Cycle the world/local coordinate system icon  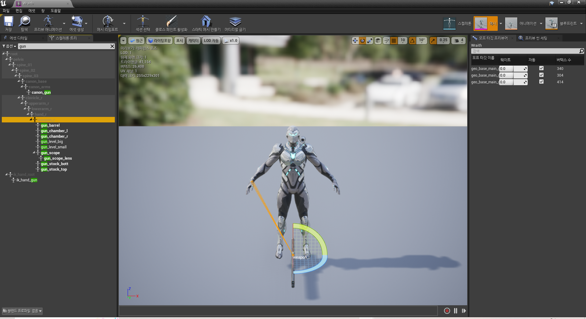pos(387,41)
